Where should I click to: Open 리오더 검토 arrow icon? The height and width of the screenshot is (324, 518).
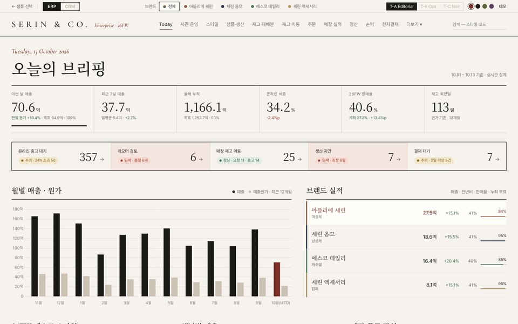pyautogui.click(x=201, y=159)
